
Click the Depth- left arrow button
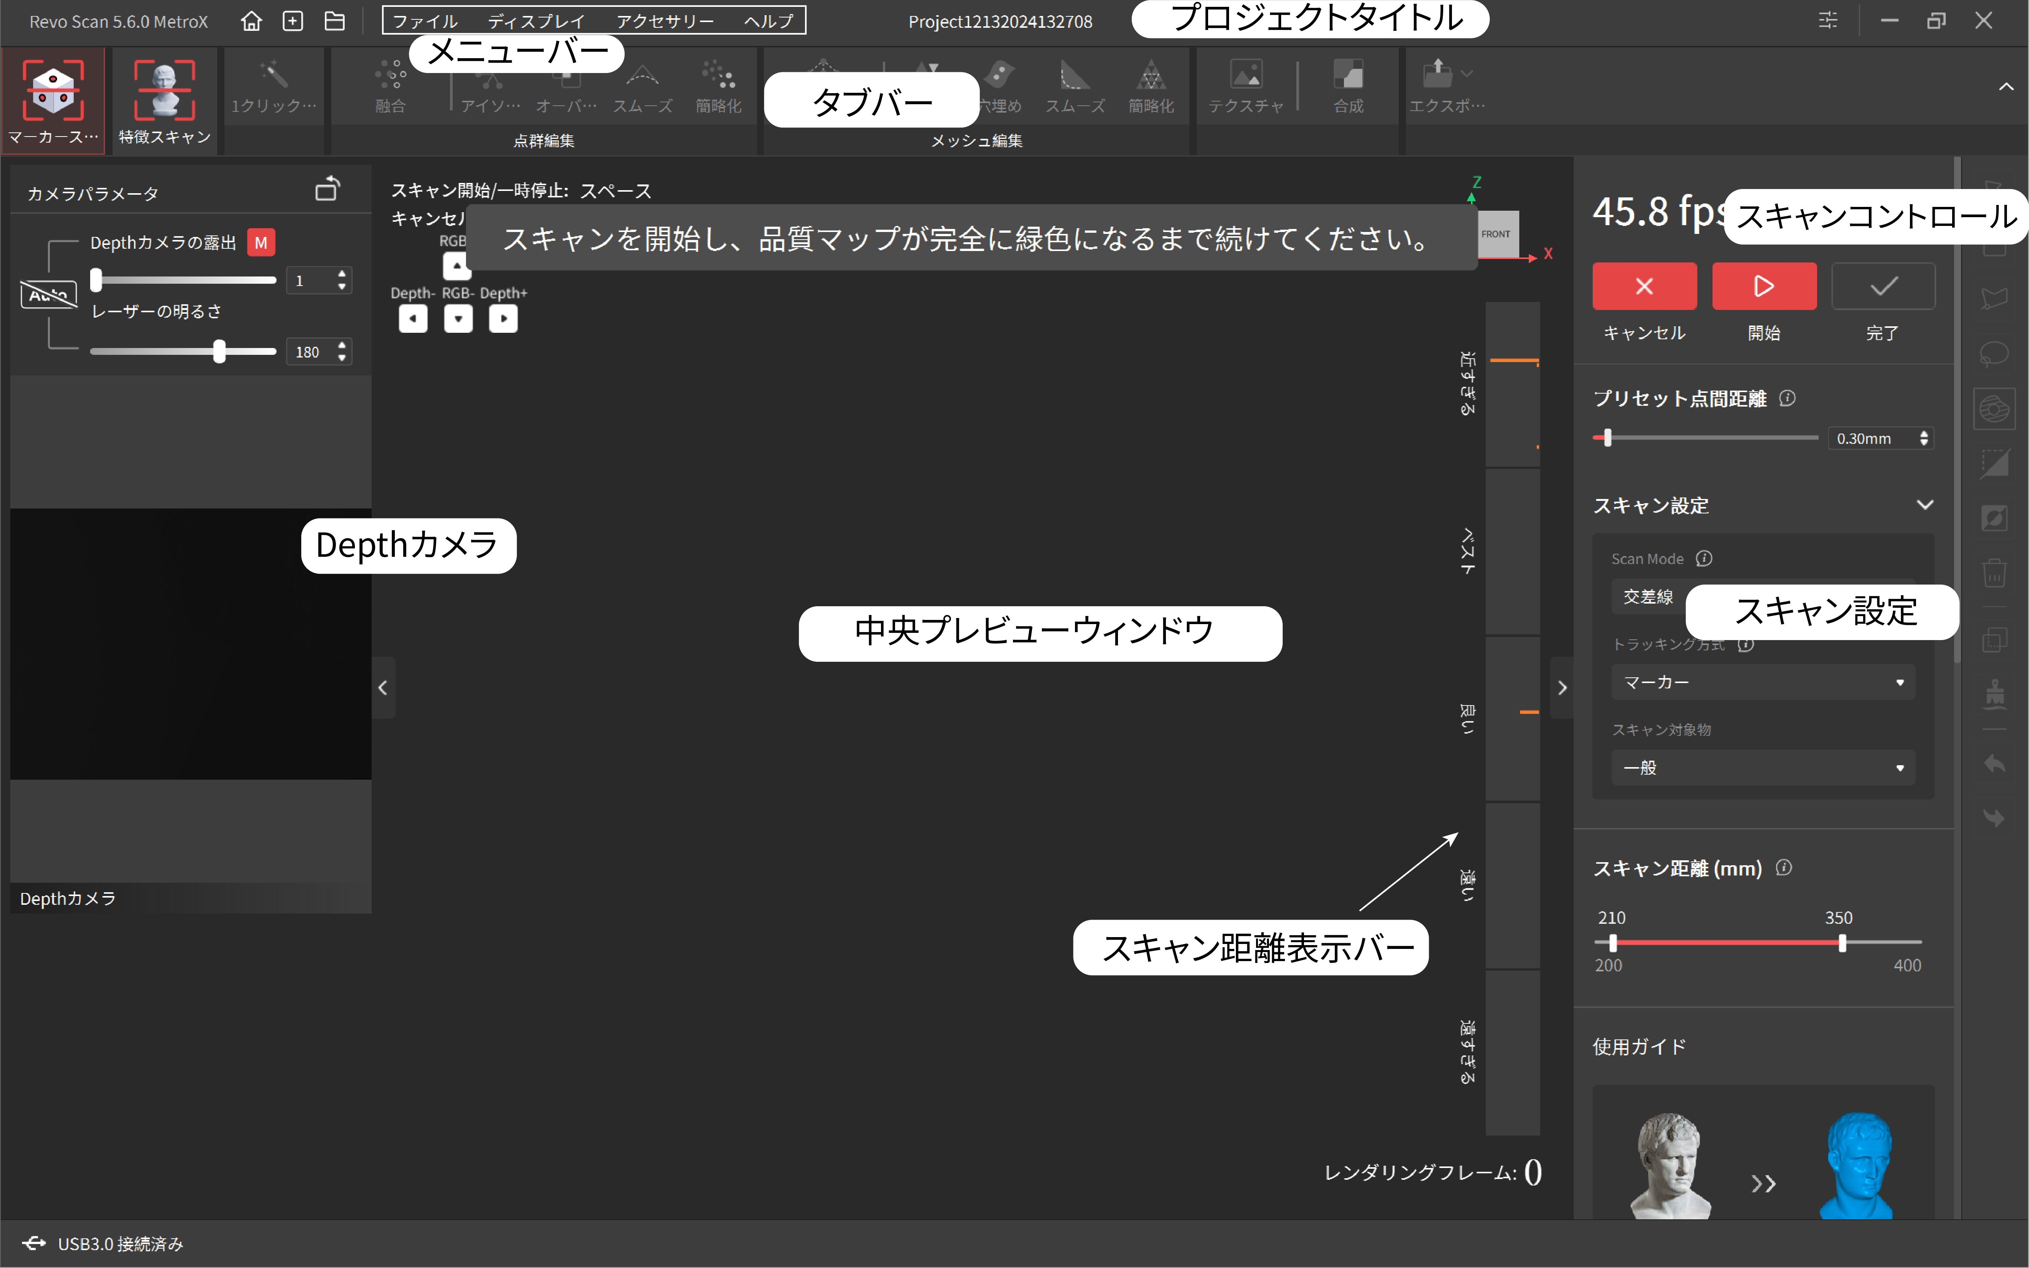[x=413, y=319]
